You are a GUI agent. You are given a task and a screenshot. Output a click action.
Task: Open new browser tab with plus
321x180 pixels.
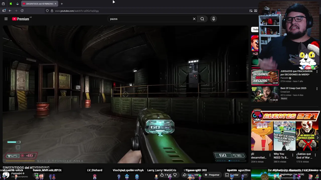(x=62, y=4)
